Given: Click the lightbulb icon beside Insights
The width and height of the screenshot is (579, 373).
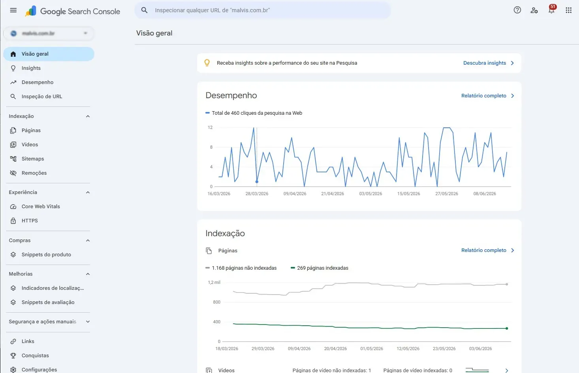Looking at the screenshot, I should pos(13,68).
